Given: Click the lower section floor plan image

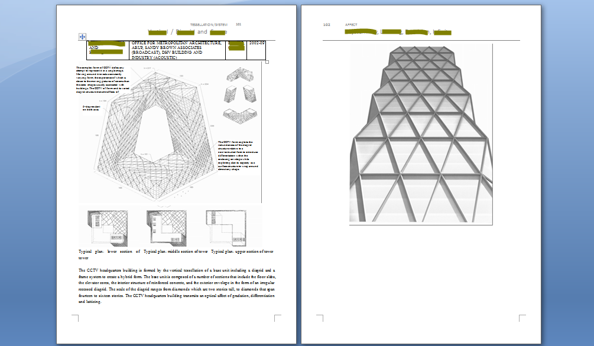Looking at the screenshot, I should tap(107, 229).
